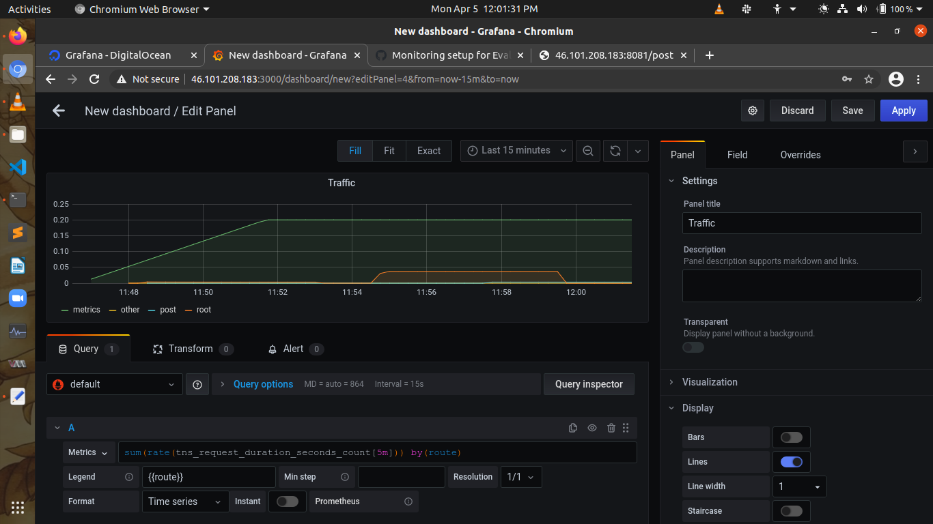
Task: Open the Line width dropdown
Action: (x=799, y=486)
